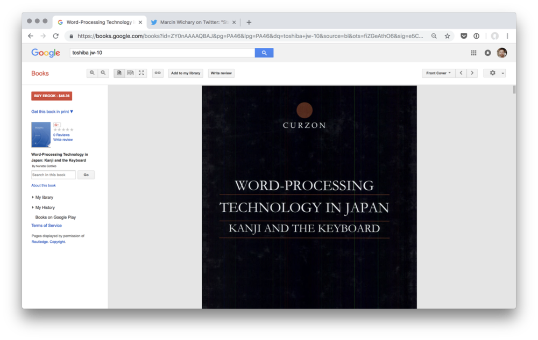
Task: Click the book cover page image
Action: tap(309, 197)
